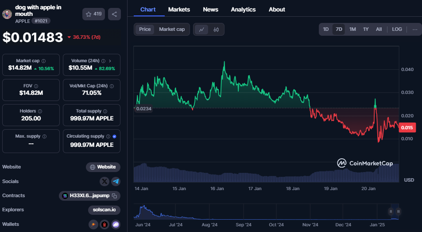This screenshot has height=232, width=422.
Task: Star the APPLE coin to watchlist
Action: (93, 14)
